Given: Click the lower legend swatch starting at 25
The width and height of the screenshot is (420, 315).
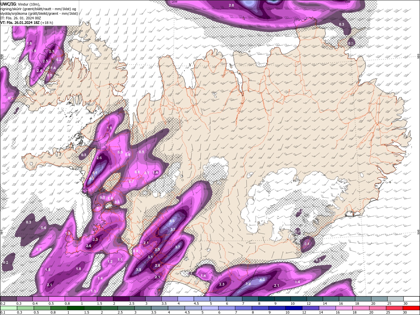Looking at the screenshot, I should [394, 308].
